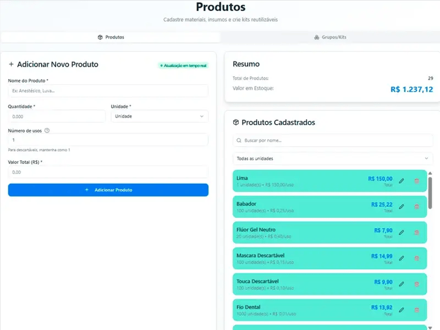
Task: Expand the Todas as unidades filter
Action: tap(333, 158)
